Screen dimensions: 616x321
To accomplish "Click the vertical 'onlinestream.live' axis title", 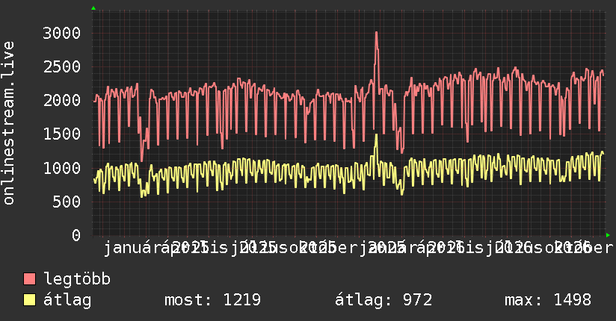I will pos(9,123).
